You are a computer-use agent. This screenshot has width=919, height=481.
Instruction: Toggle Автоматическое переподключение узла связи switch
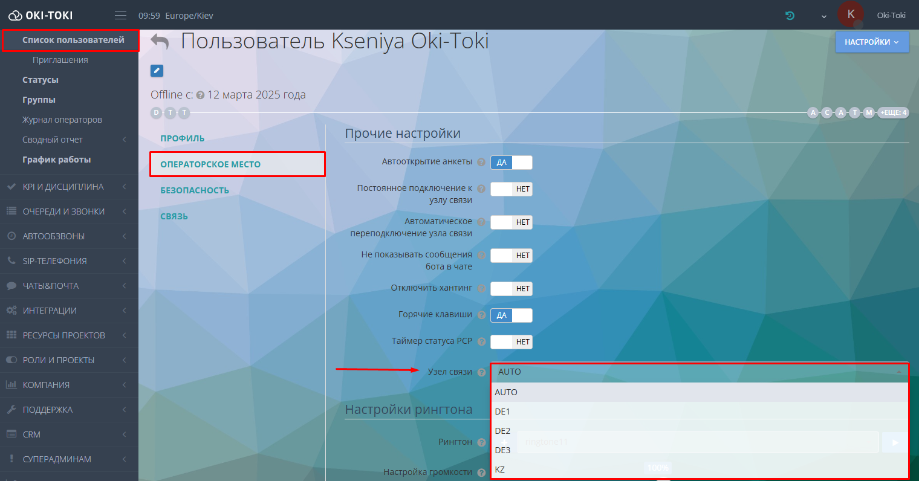tap(511, 222)
